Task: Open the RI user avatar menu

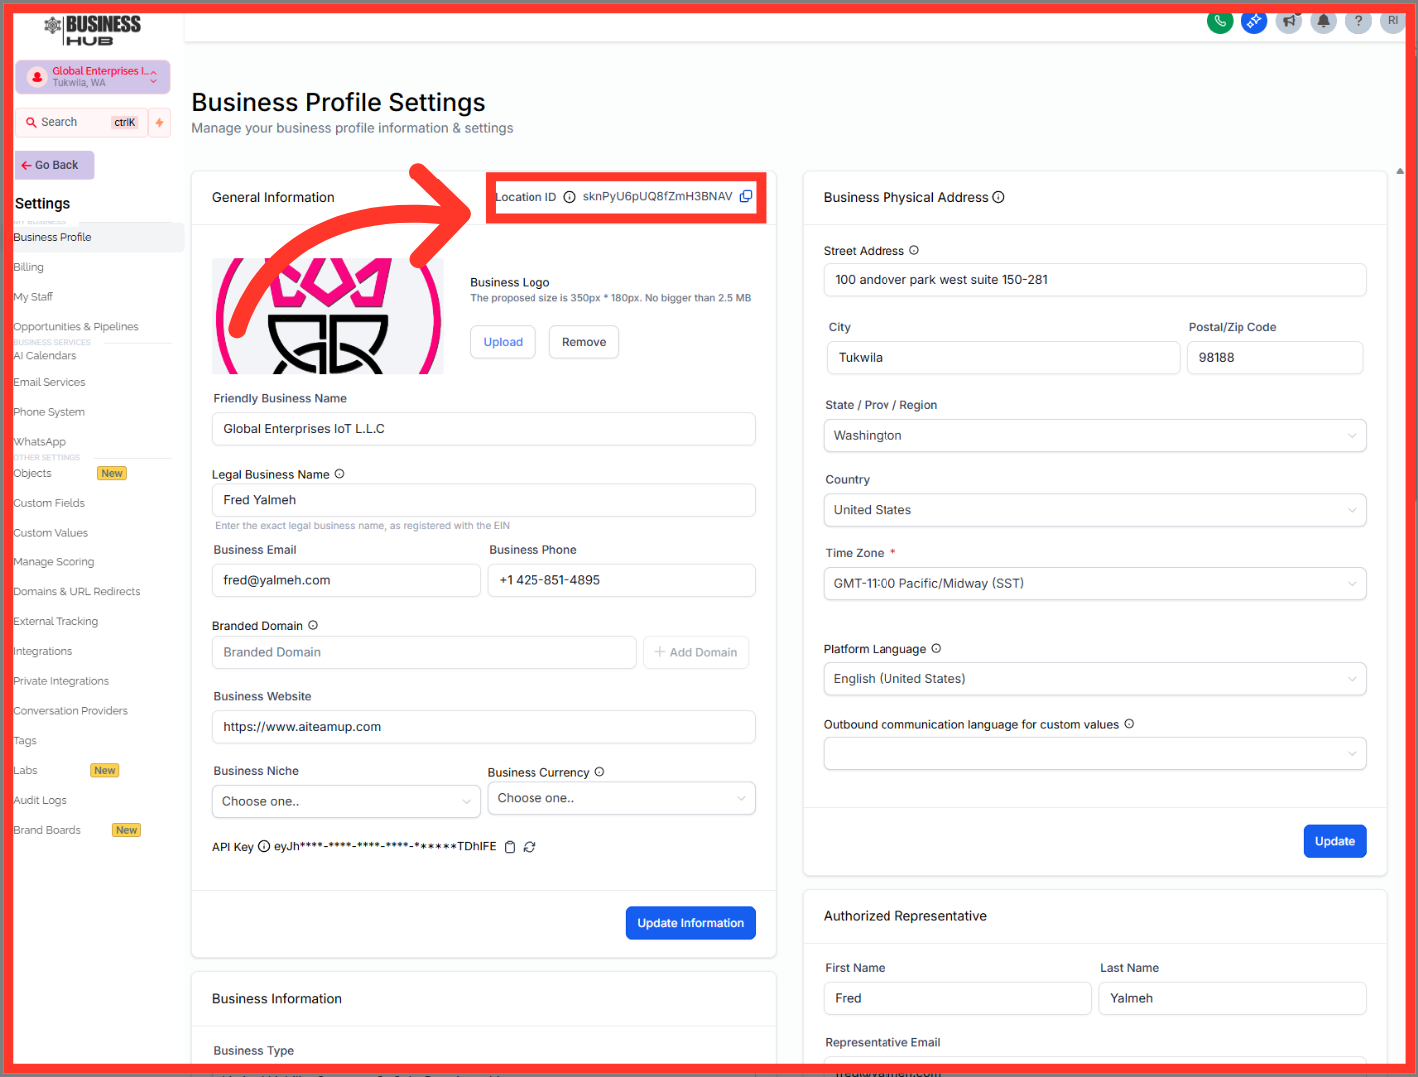Action: click(x=1393, y=21)
